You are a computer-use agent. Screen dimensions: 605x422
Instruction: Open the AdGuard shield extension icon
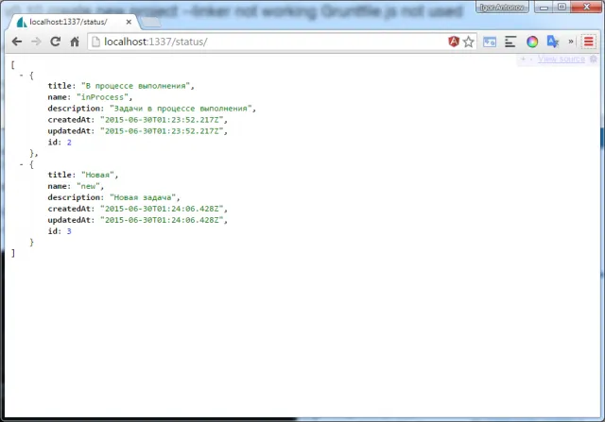[454, 42]
